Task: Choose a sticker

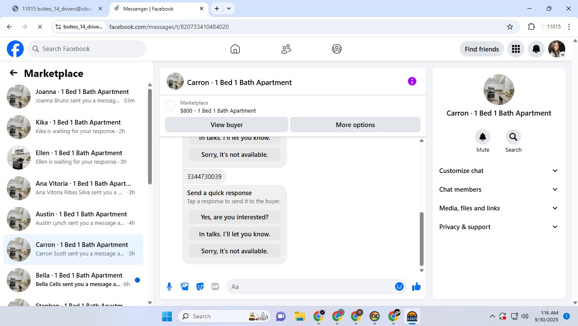Action: pos(200,286)
